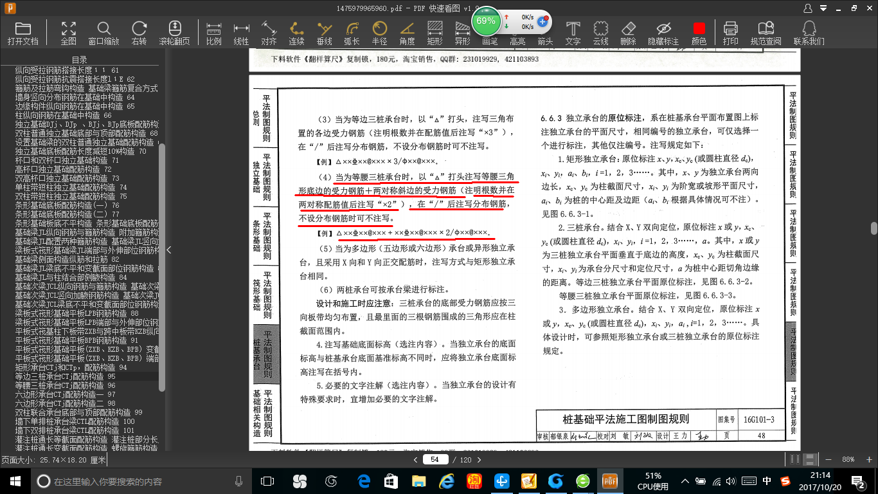Go to next page with right arrow
878x494 pixels.
(x=480, y=459)
